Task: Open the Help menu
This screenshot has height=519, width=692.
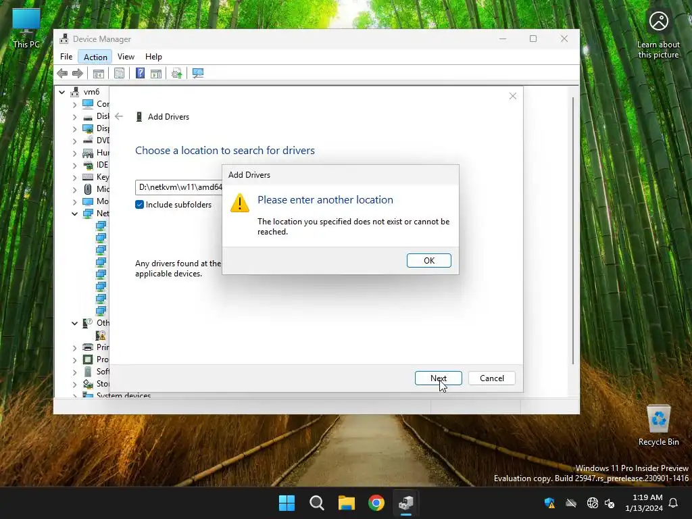Action: click(153, 57)
